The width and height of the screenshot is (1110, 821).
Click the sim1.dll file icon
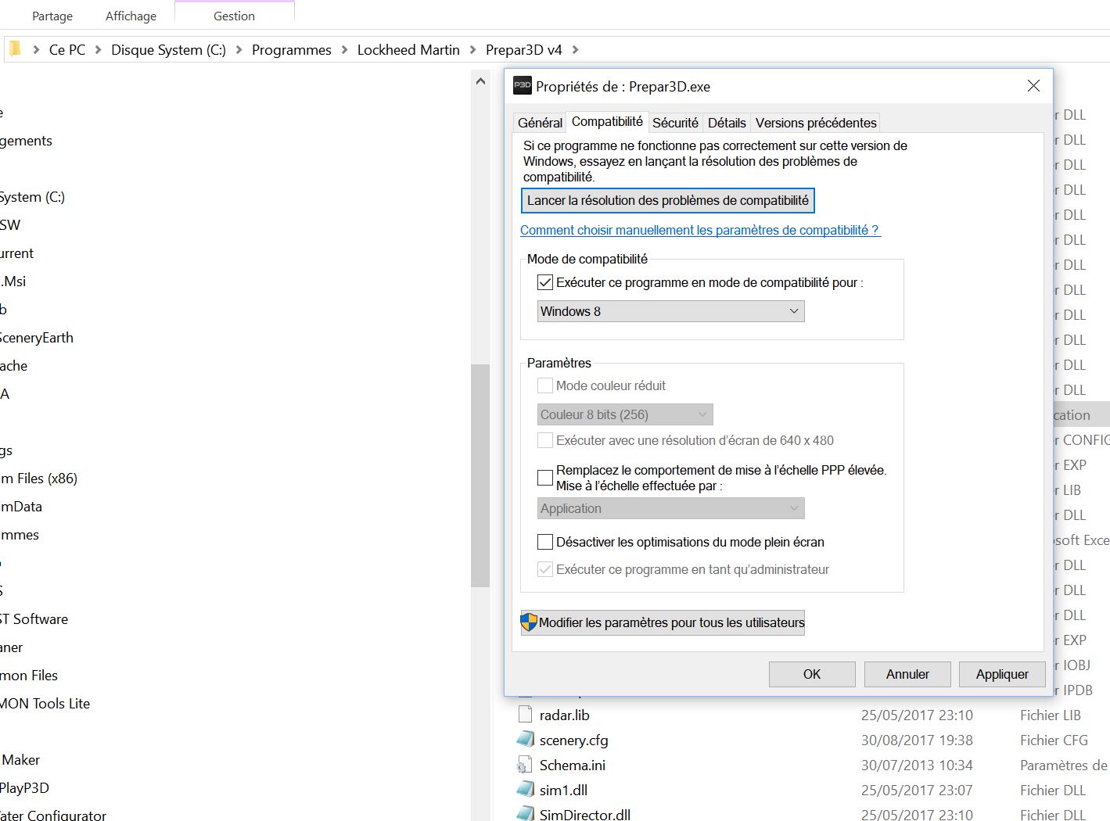[x=525, y=790]
